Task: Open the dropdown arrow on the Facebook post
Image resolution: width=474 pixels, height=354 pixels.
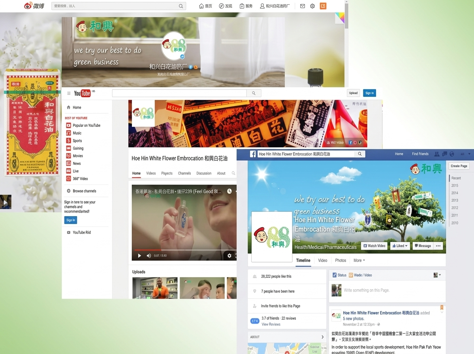Action: pyautogui.click(x=442, y=312)
